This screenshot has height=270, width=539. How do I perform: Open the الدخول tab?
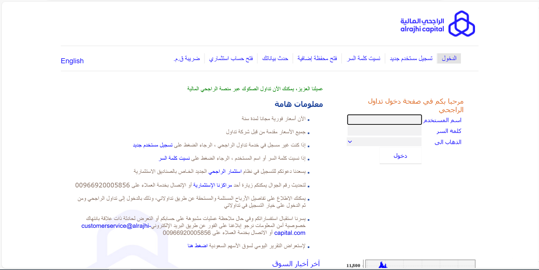click(x=449, y=58)
